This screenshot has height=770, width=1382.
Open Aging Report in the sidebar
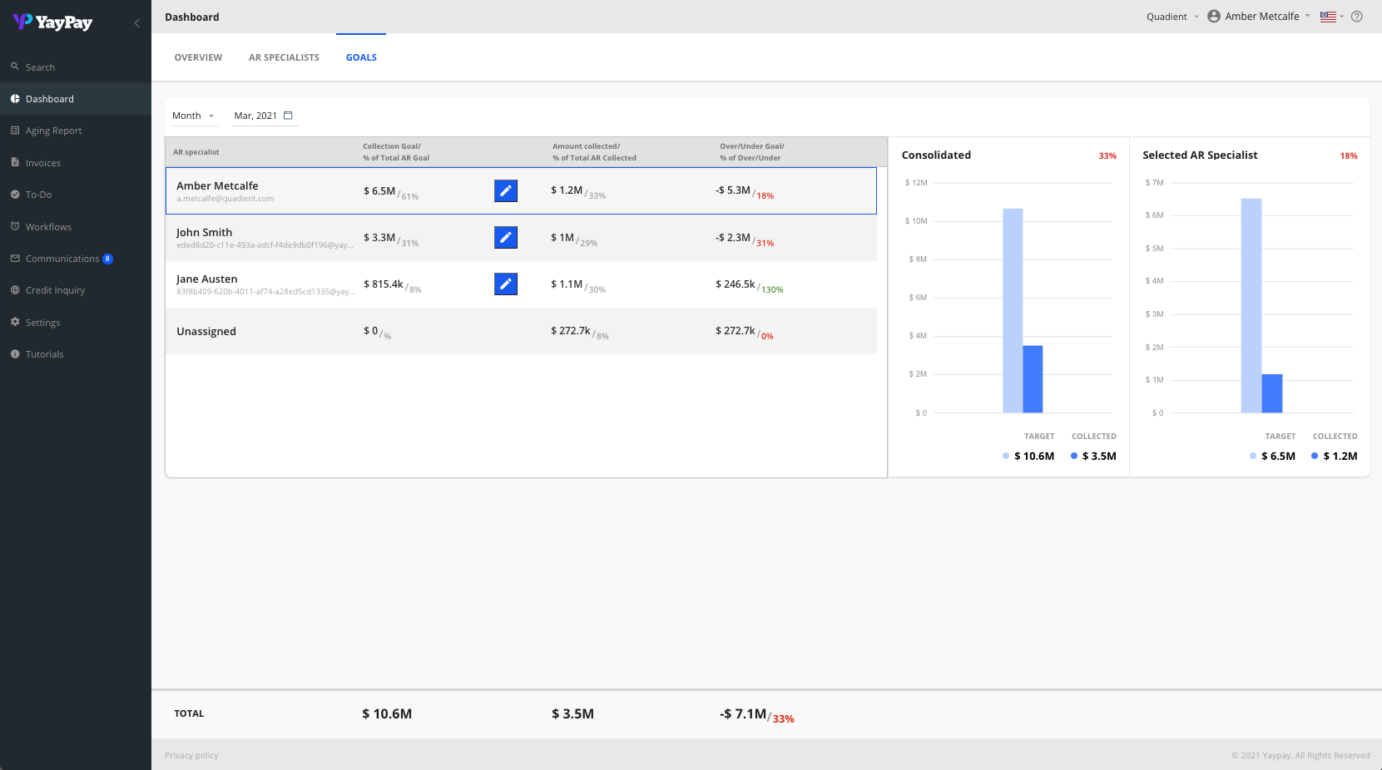pyautogui.click(x=53, y=131)
